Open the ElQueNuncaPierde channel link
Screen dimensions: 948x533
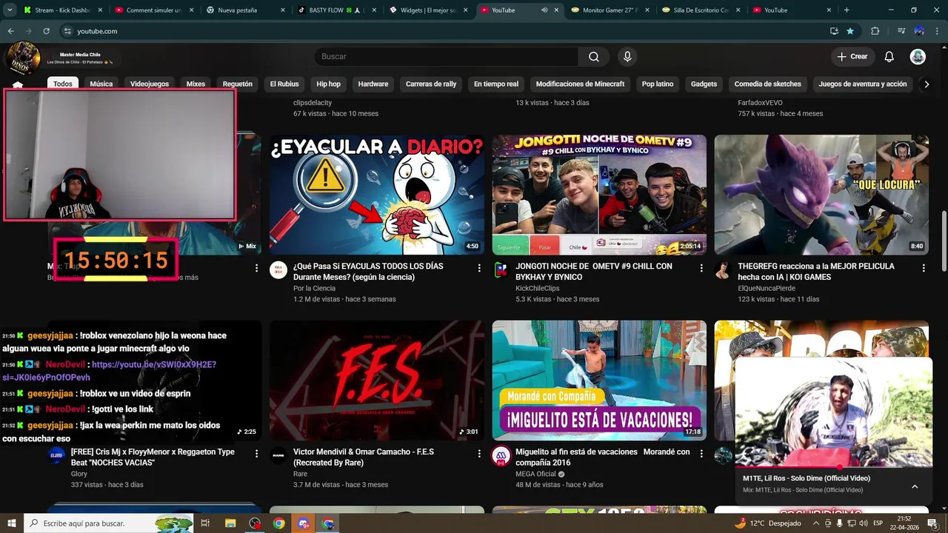pyautogui.click(x=767, y=288)
